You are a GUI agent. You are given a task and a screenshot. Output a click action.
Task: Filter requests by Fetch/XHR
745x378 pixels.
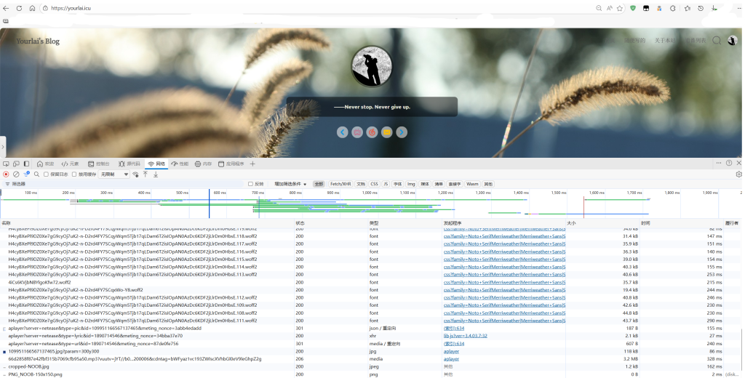[340, 184]
